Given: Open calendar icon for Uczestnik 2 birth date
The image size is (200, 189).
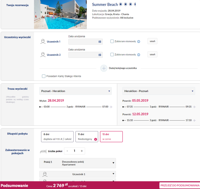Looking at the screenshot, I should pos(99,55).
